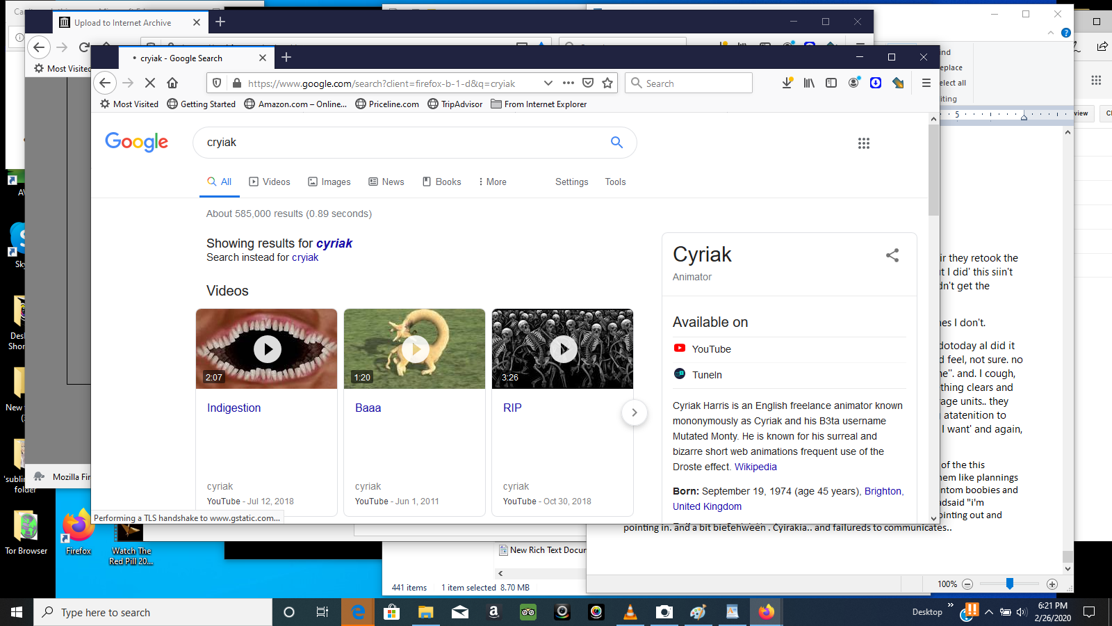
Task: Adjust the document zoom slider handle
Action: click(x=1010, y=584)
